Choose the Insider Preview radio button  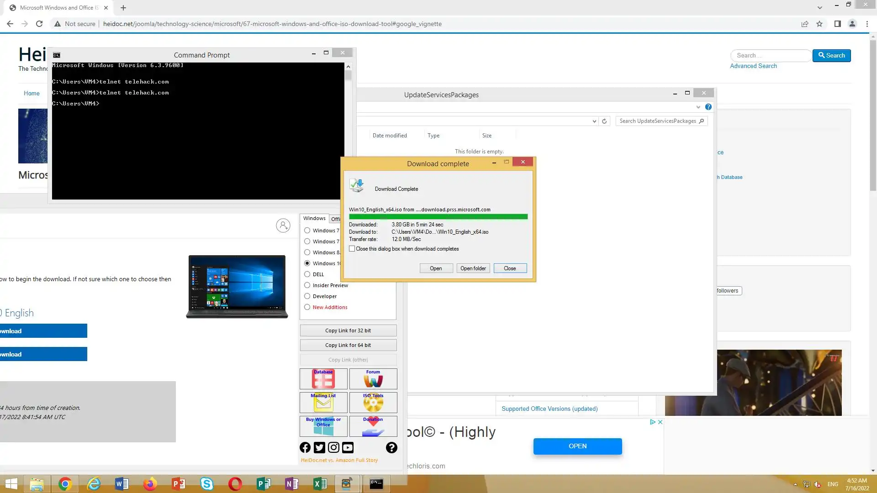307,285
